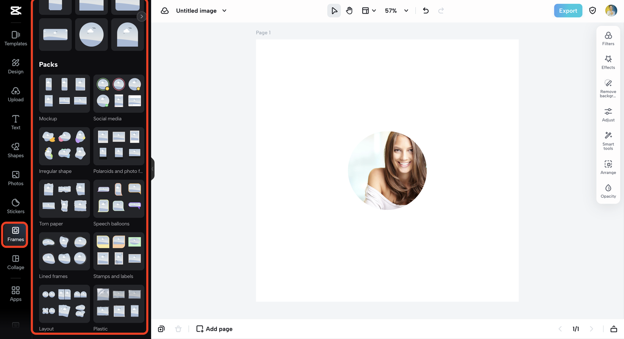Open the Collage panel
The width and height of the screenshot is (624, 339).
[x=16, y=262]
